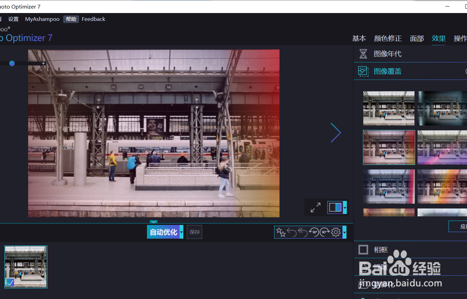Expand the 图像年代 section

pyautogui.click(x=410, y=54)
